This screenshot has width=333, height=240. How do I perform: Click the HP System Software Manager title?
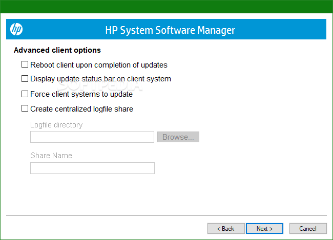[x=170, y=30]
